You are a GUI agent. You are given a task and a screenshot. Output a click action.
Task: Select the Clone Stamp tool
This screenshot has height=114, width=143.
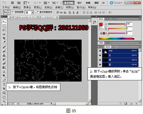click(x=4, y=55)
